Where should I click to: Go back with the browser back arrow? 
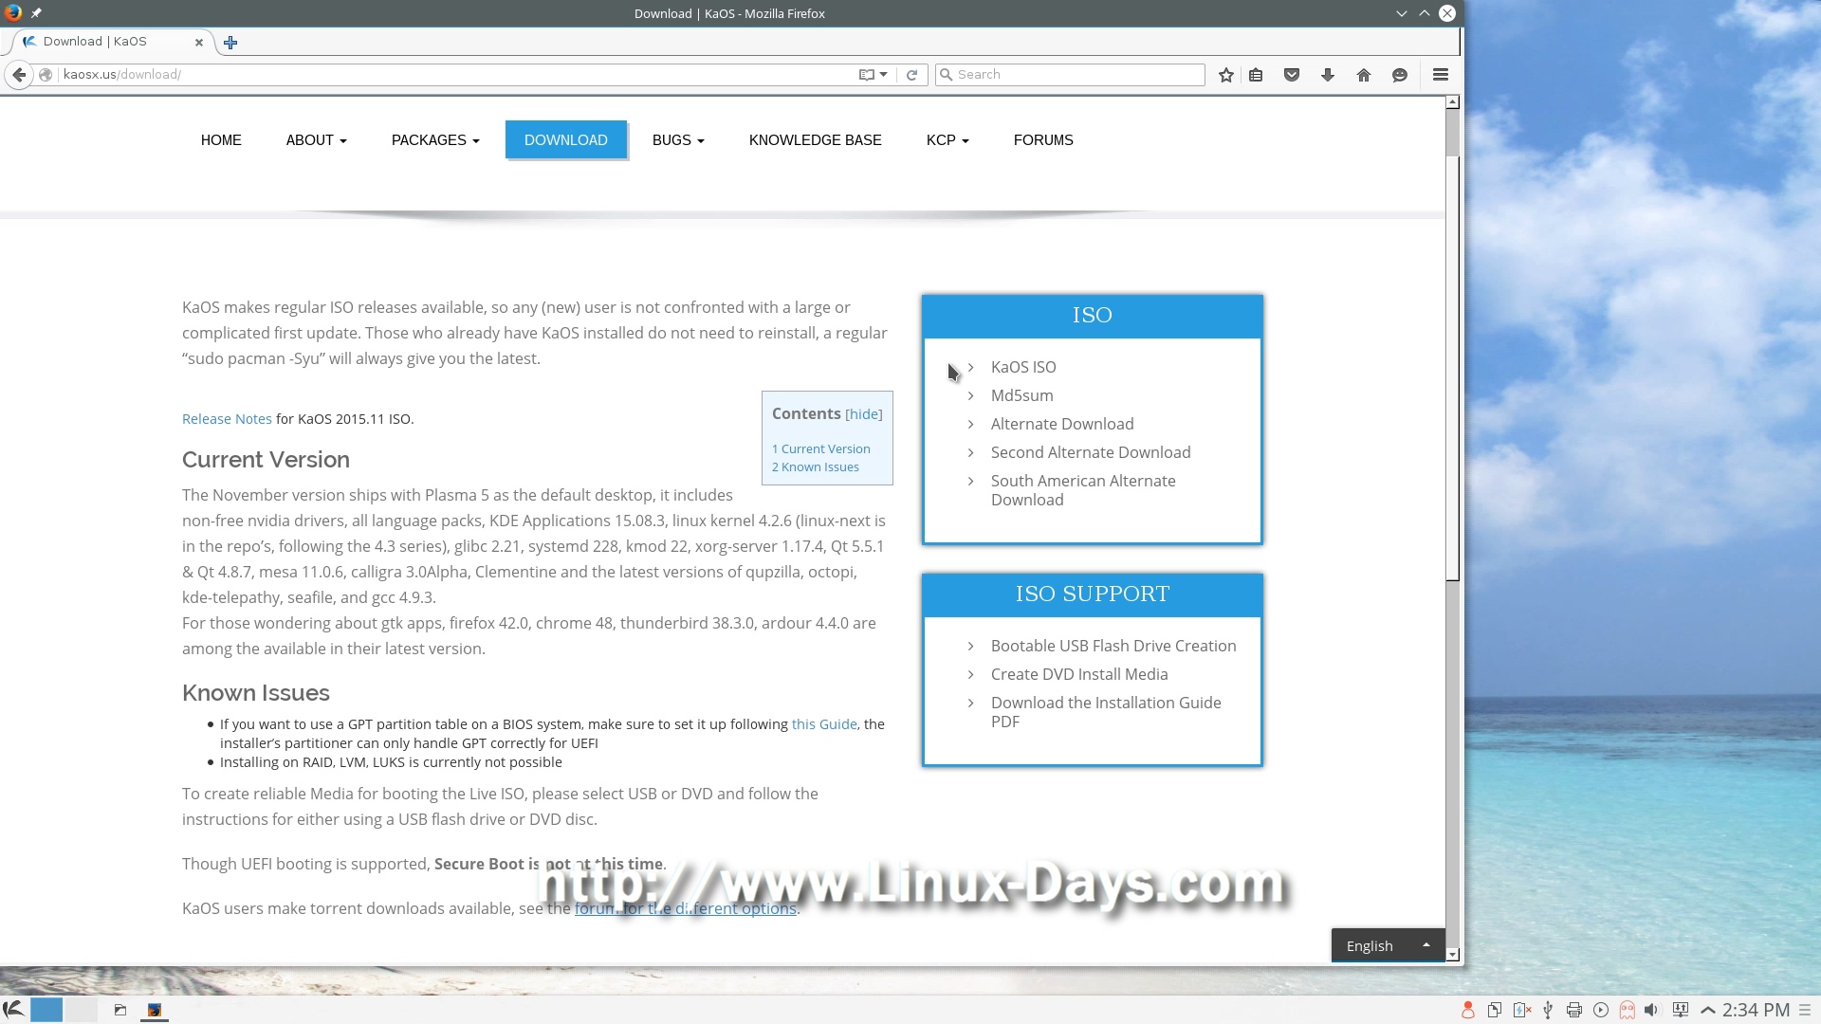click(x=19, y=75)
